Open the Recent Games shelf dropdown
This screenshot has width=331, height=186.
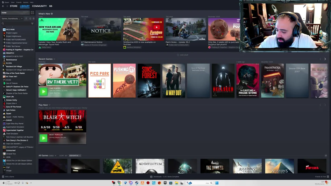(x=54, y=59)
